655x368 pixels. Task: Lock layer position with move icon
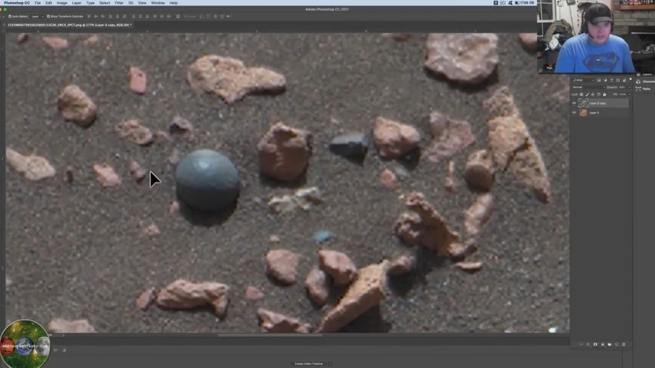click(x=593, y=95)
